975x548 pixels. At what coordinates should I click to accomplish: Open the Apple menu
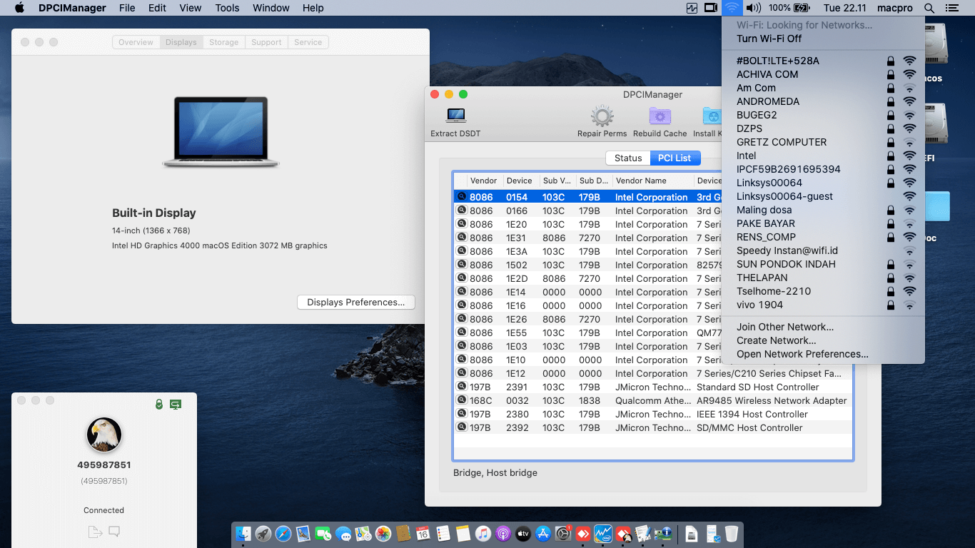(19, 8)
